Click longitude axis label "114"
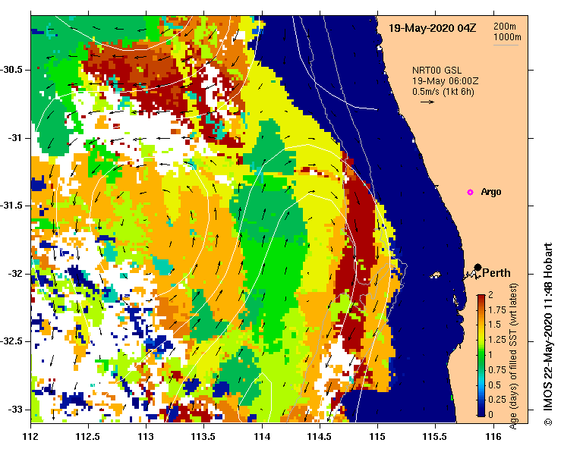This screenshot has height=449, width=561. pos(262,437)
